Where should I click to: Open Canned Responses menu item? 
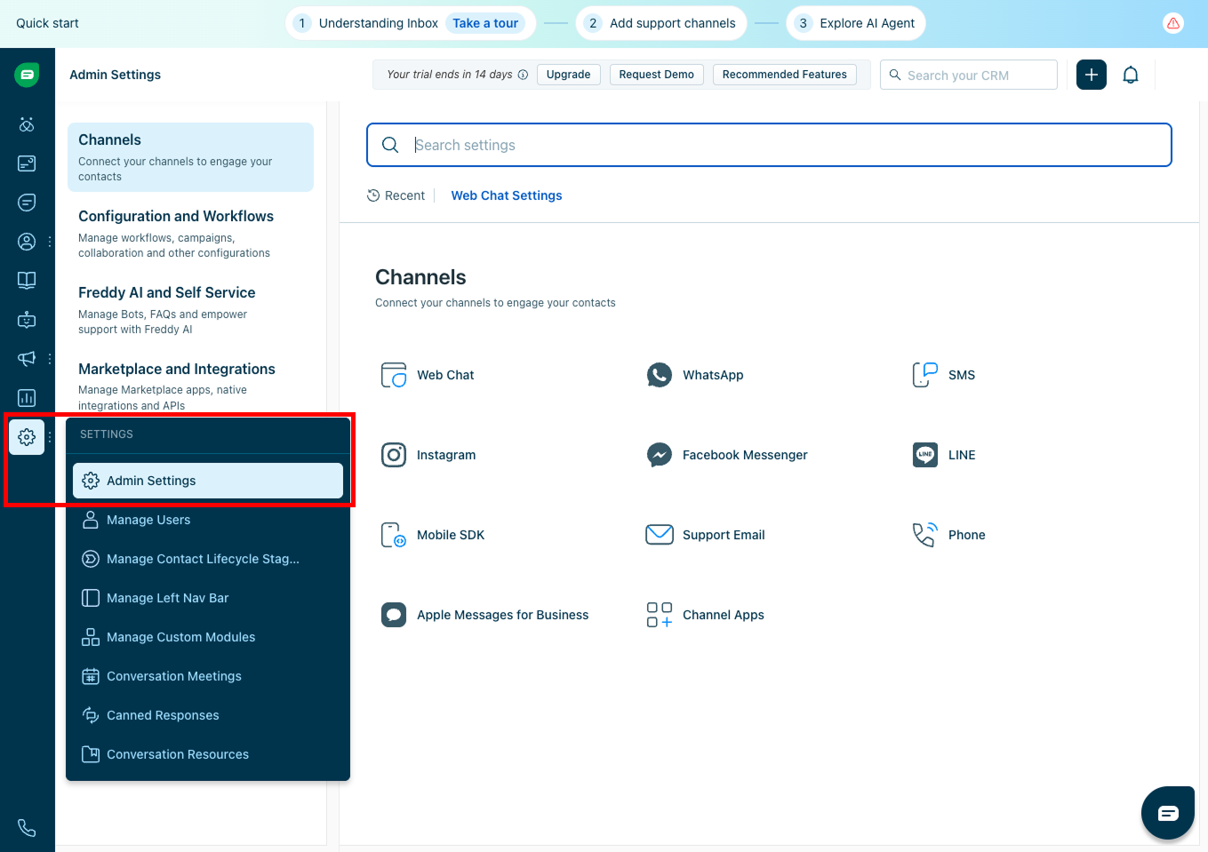pos(208,715)
